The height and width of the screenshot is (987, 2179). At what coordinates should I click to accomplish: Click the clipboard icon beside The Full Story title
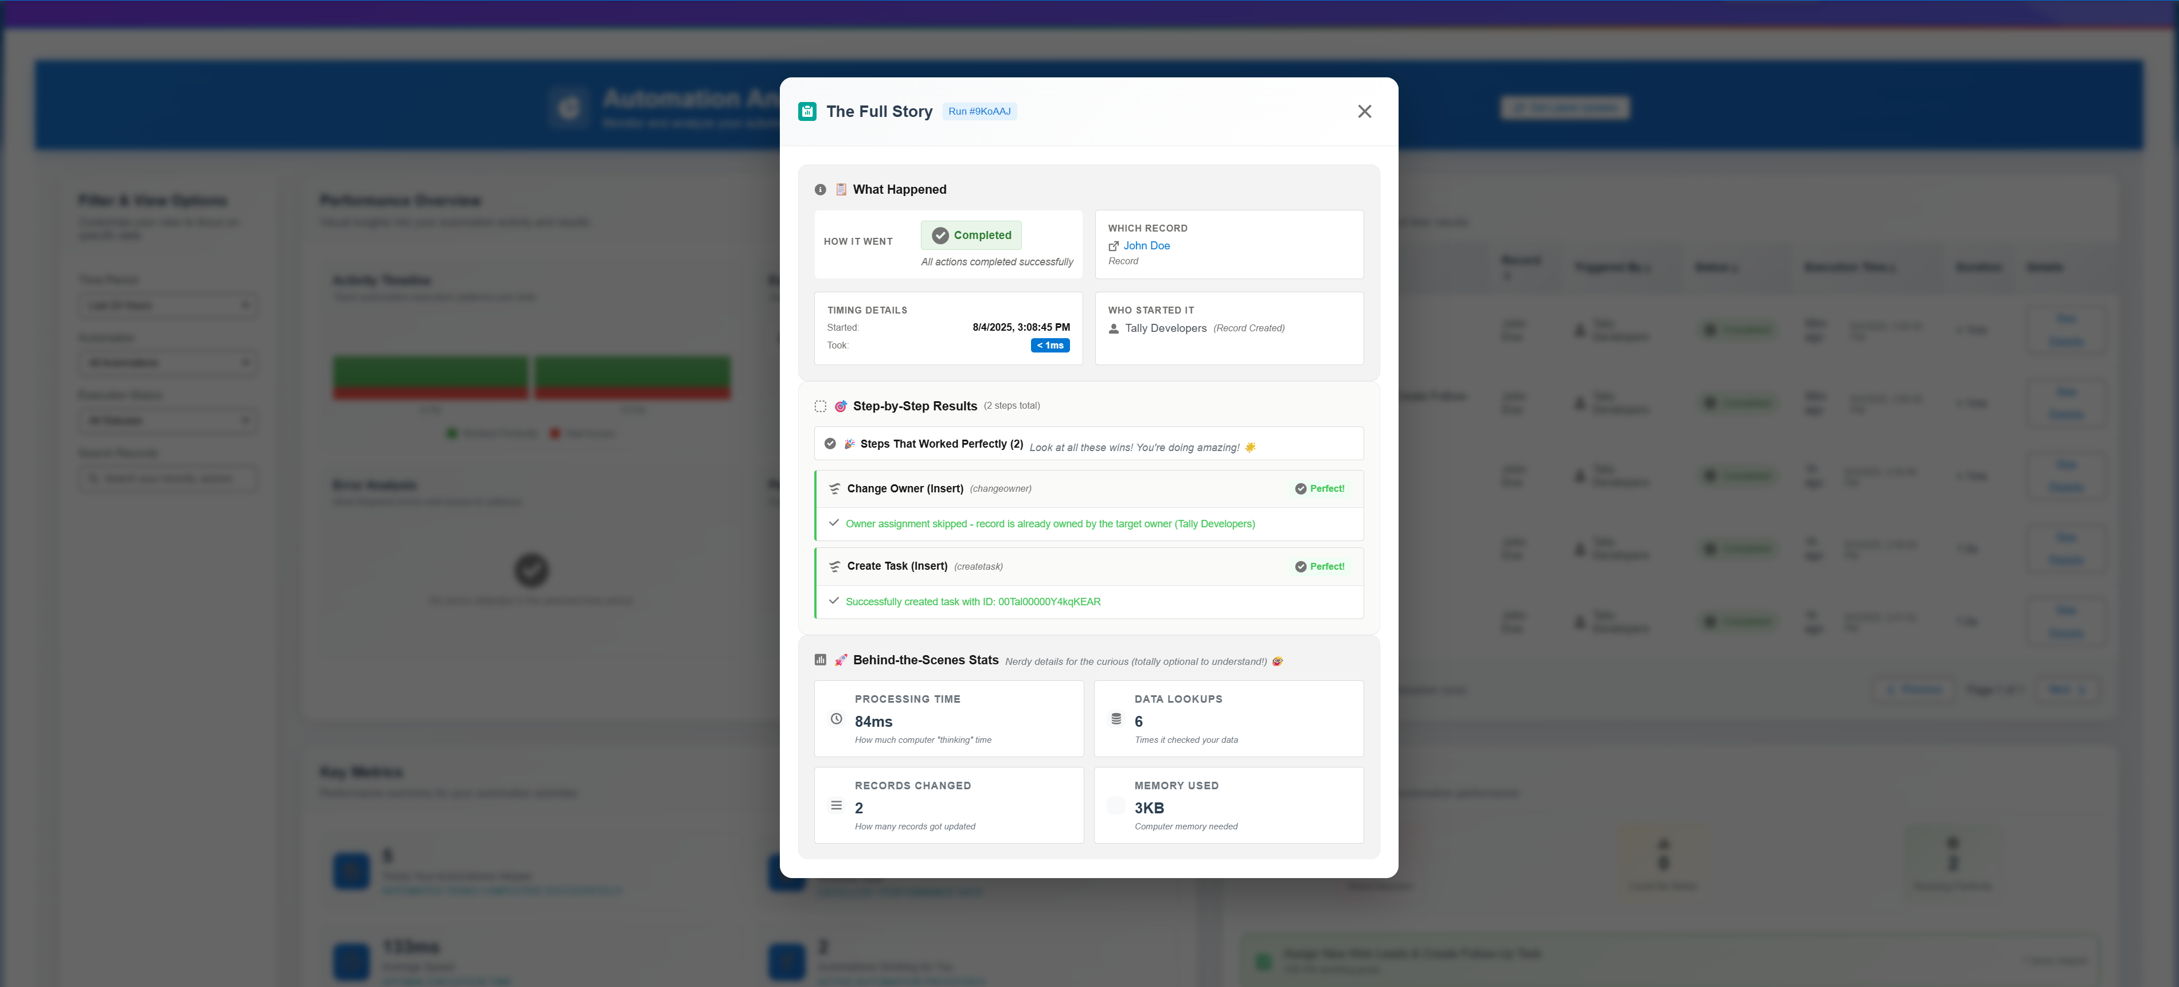pos(807,111)
